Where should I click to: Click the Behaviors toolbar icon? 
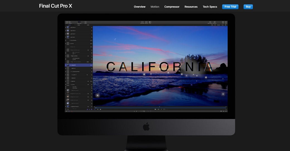[146, 22]
